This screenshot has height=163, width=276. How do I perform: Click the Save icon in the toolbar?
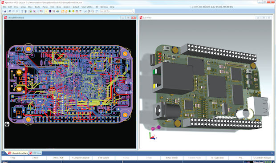pyautogui.click(x=5, y=11)
